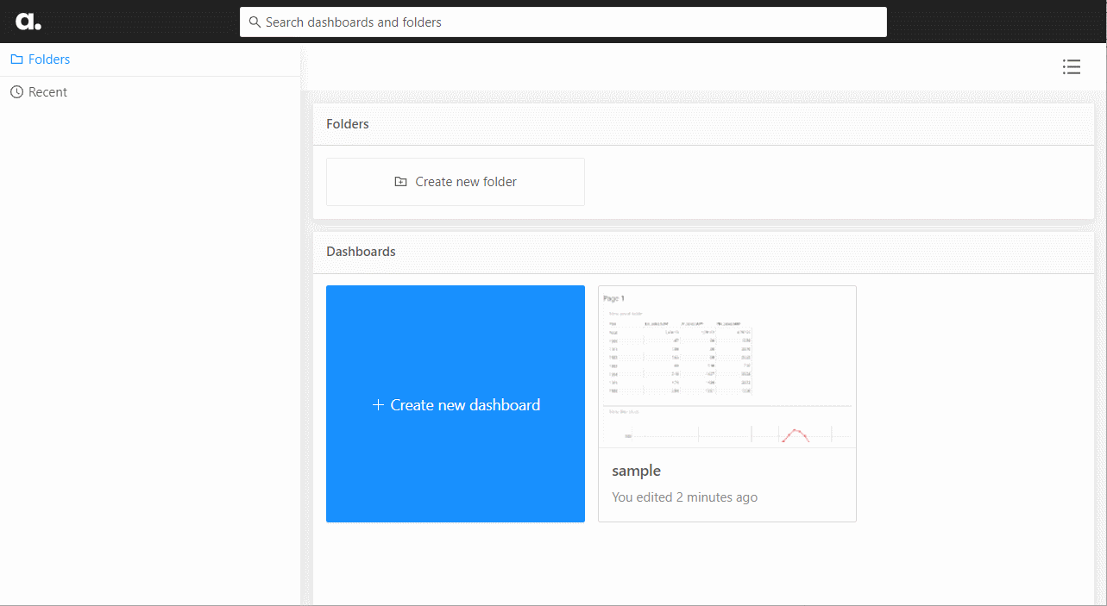Image resolution: width=1107 pixels, height=606 pixels.
Task: Click the Page 1 label in preview
Action: (x=613, y=298)
